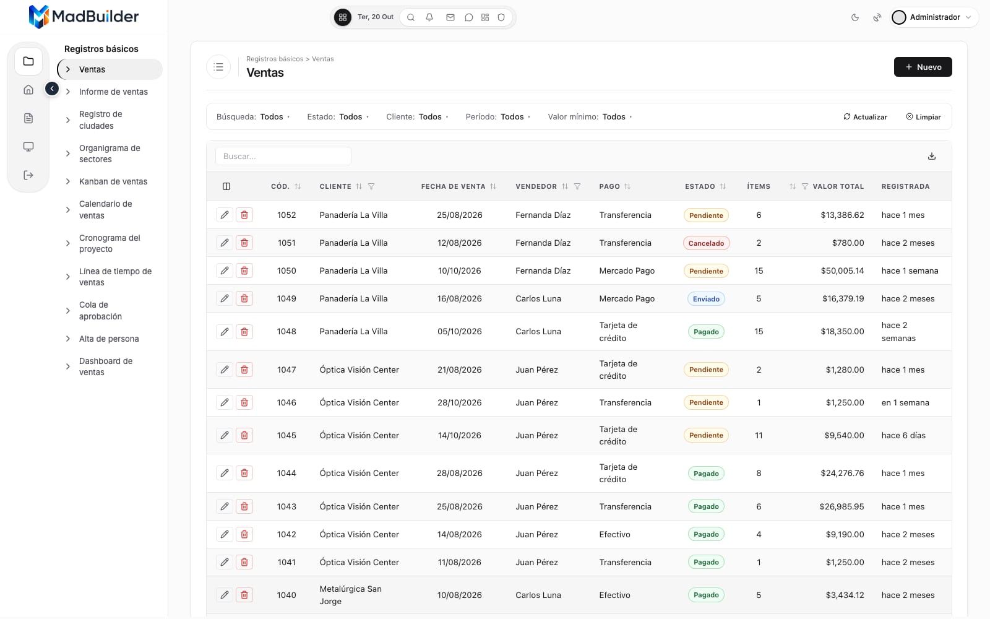Screen dimensions: 990x619
Task: Toggle dark mode with the moon icon
Action: [x=855, y=17]
